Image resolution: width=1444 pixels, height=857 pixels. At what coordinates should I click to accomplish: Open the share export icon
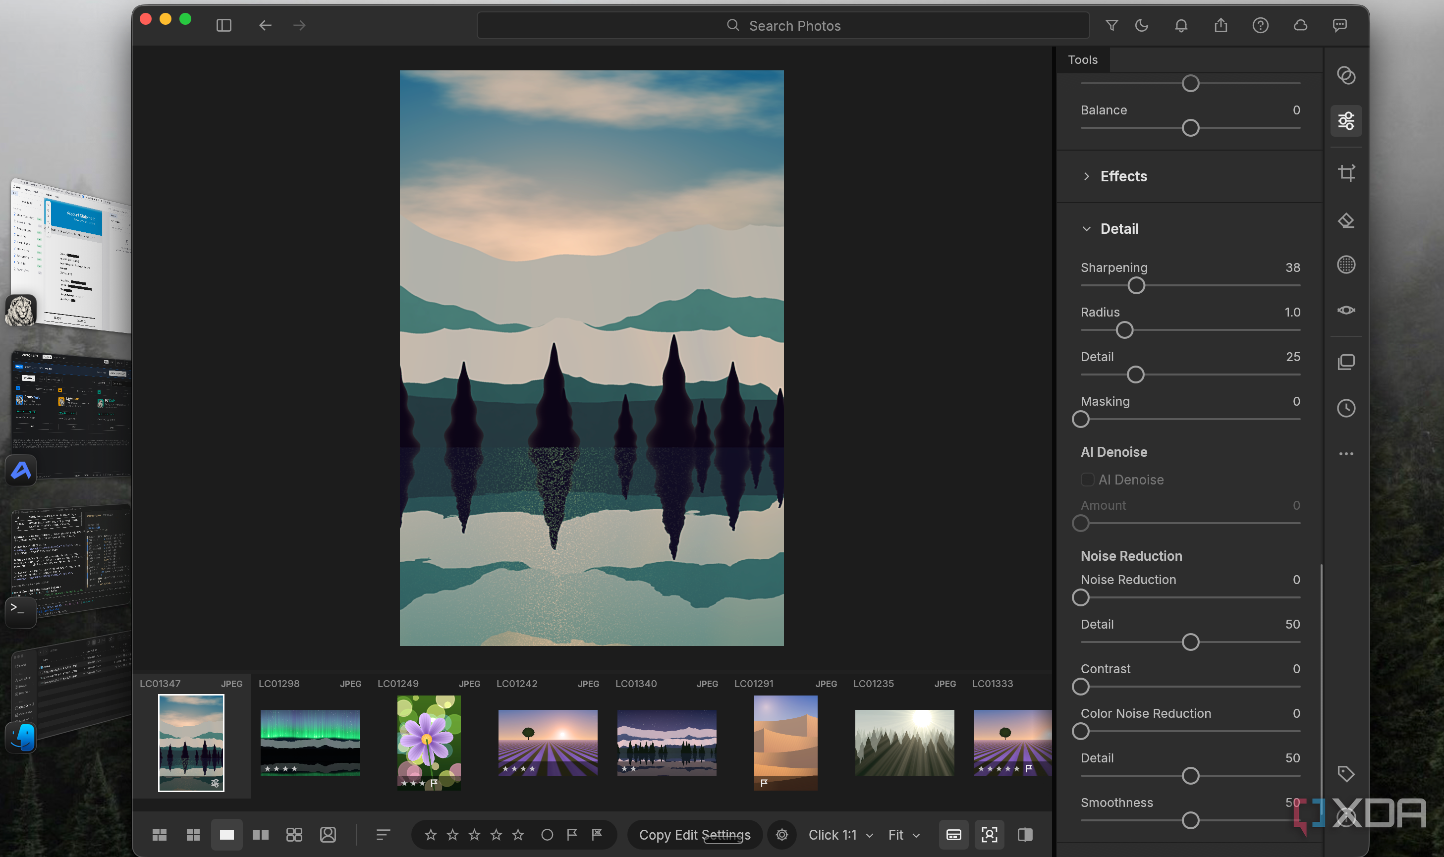coord(1221,25)
